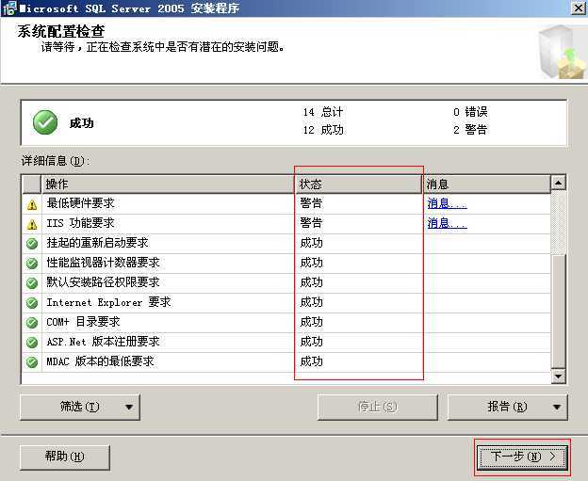Click the 成功 status of 挂起的重新启动要求
Screen dimensions: 588x481
[311, 243]
